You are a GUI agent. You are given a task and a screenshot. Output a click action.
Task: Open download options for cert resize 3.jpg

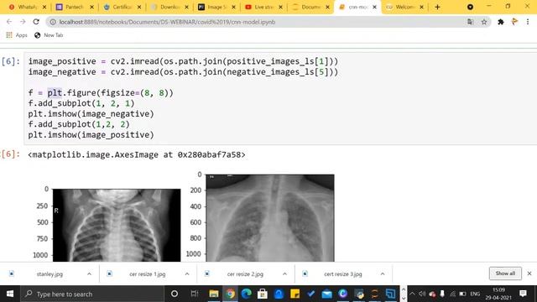point(383,274)
